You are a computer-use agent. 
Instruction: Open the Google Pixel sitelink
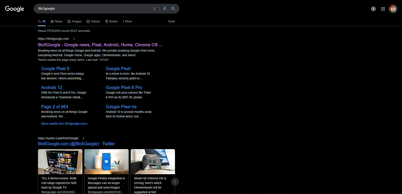pos(118,69)
